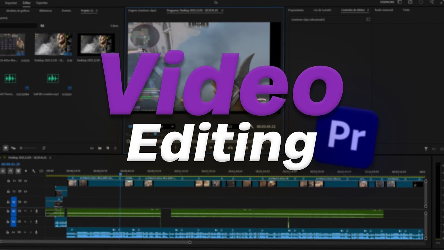The width and height of the screenshot is (444, 250).
Task: Click voice-over microphone on the A4 track
Action: (36, 232)
